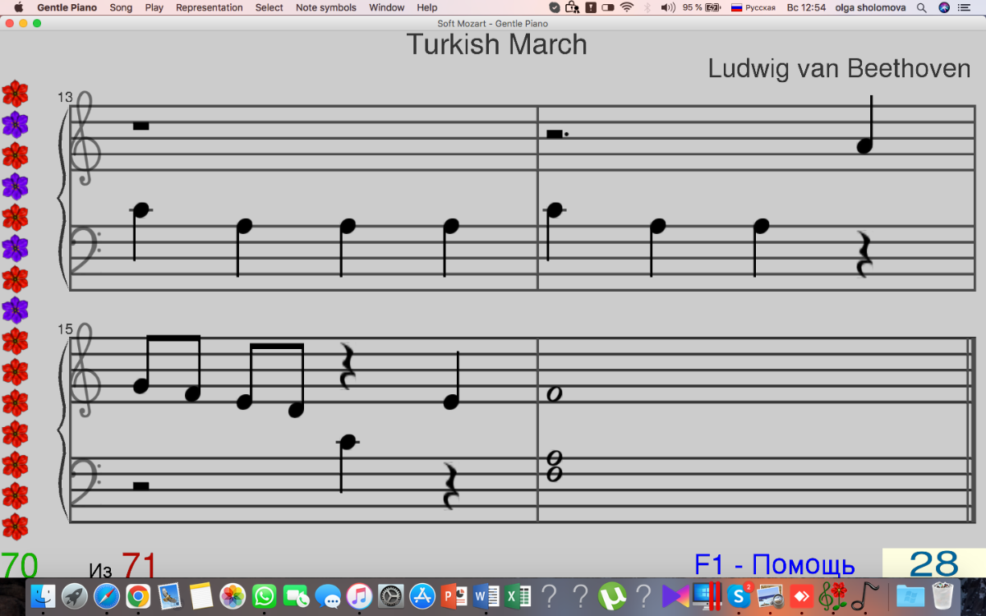Click the F1 - Помощь help link
The image size is (986, 616).
point(774,565)
